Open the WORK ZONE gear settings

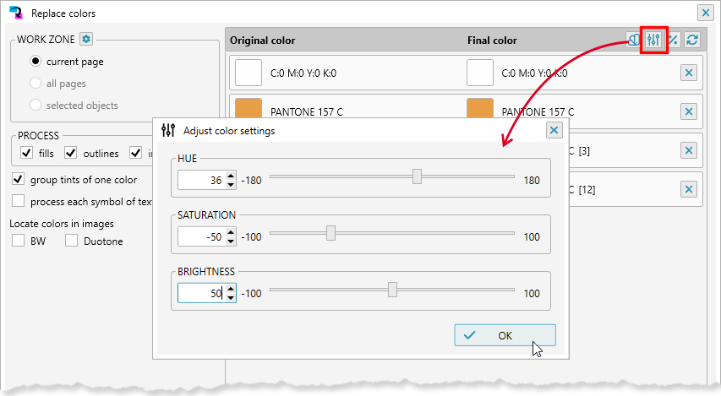click(x=86, y=39)
